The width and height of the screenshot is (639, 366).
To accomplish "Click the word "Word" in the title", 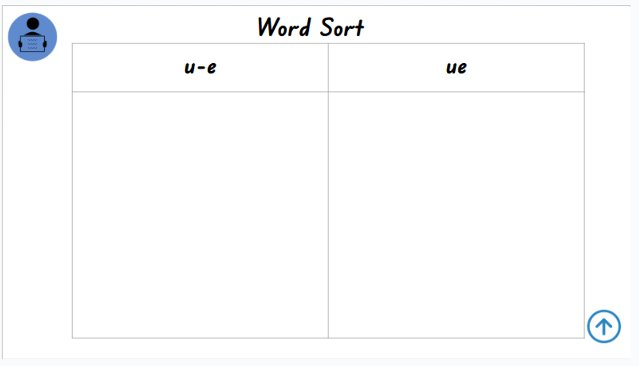I will (283, 27).
